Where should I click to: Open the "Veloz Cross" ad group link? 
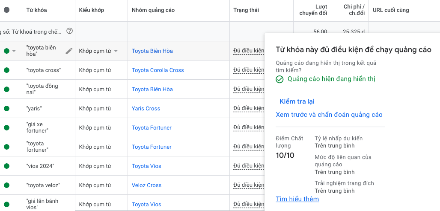click(146, 185)
